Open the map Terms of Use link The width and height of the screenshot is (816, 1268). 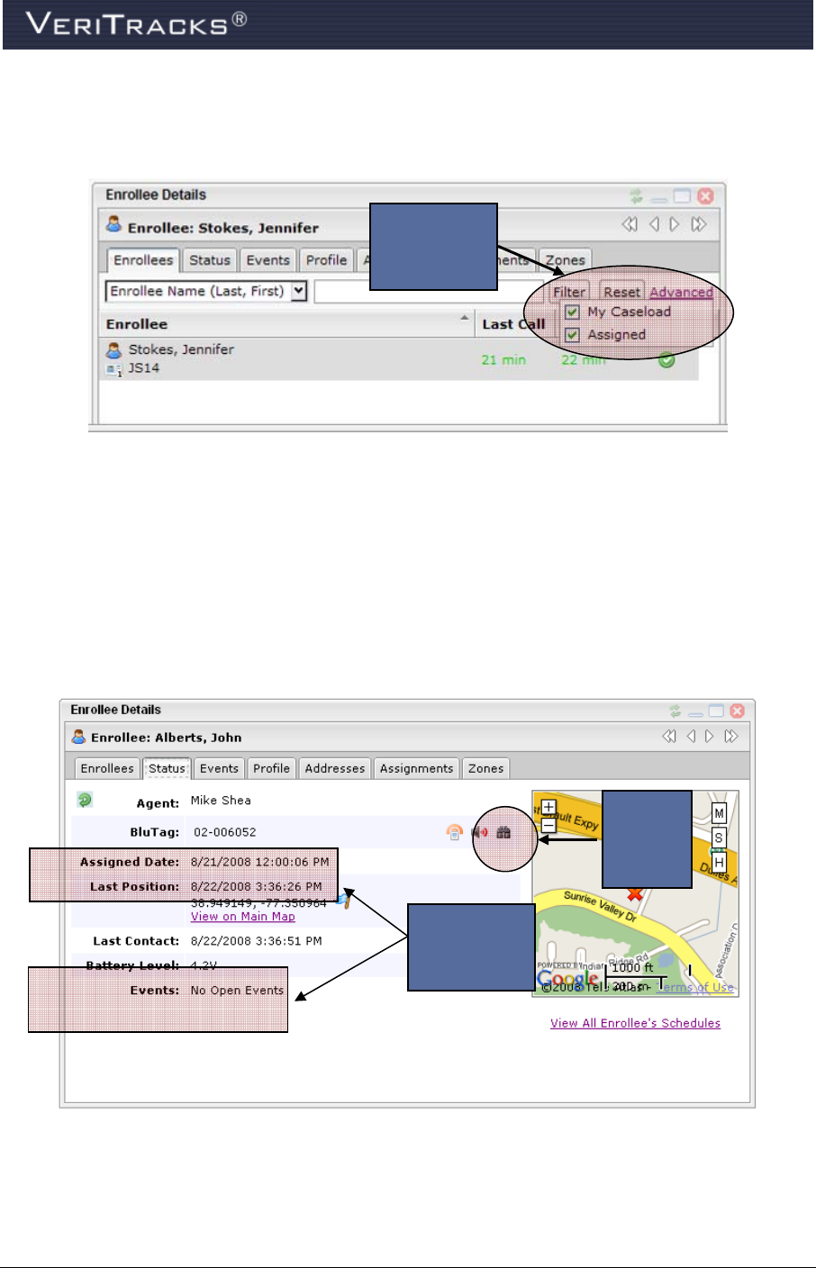click(696, 987)
